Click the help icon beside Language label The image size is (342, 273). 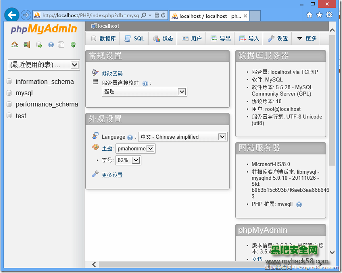[x=130, y=137]
